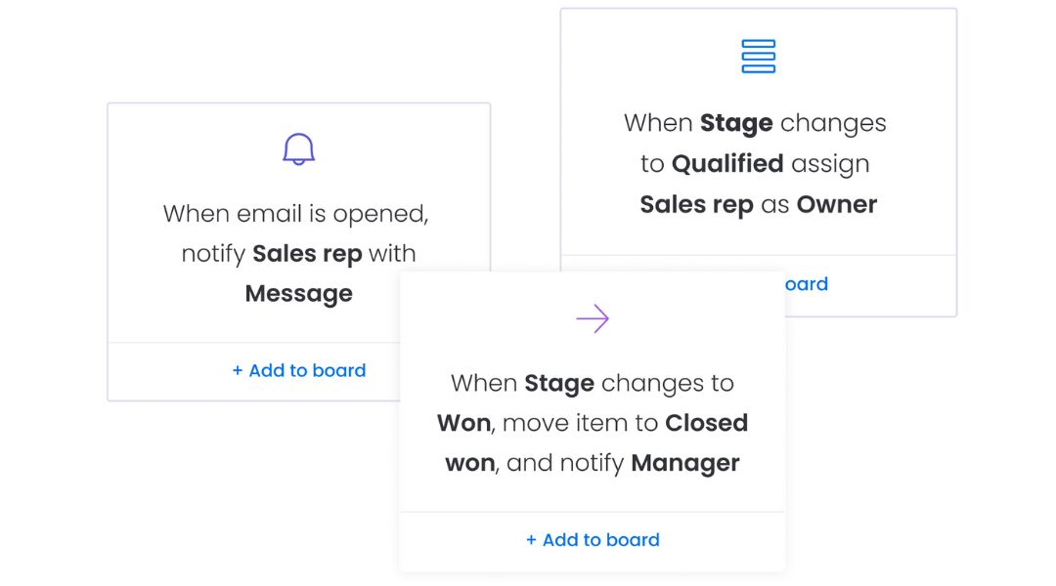This screenshot has width=1056, height=586.
Task: Select the Owner field in the assign recipe
Action: tap(836, 205)
